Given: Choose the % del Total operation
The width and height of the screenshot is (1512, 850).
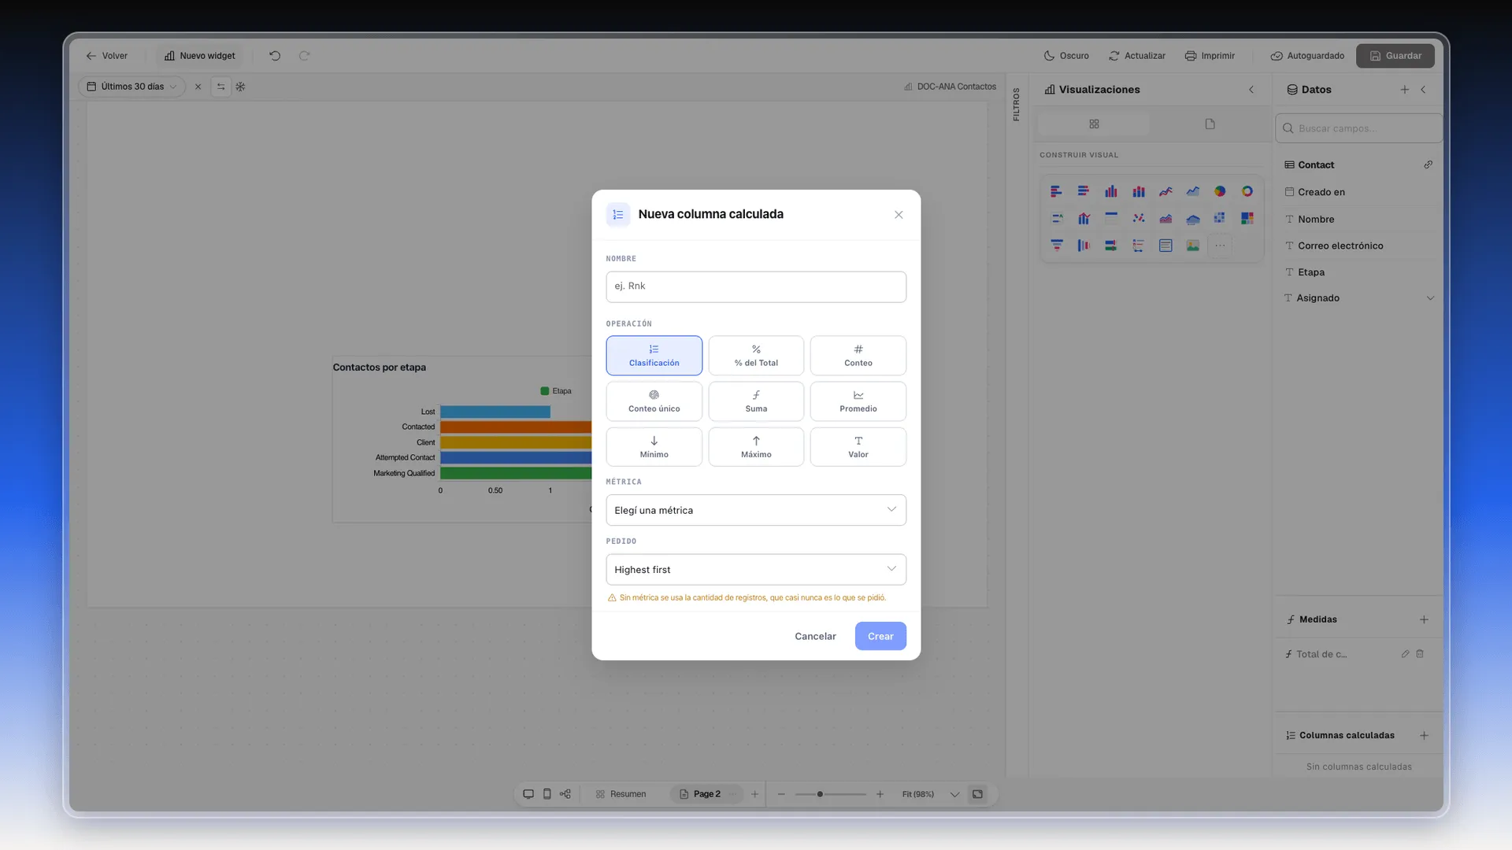Looking at the screenshot, I should pyautogui.click(x=756, y=356).
